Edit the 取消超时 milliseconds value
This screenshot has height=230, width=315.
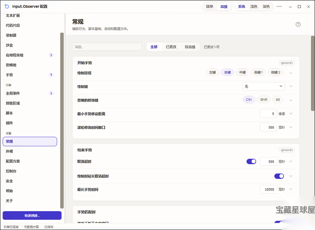(x=268, y=161)
